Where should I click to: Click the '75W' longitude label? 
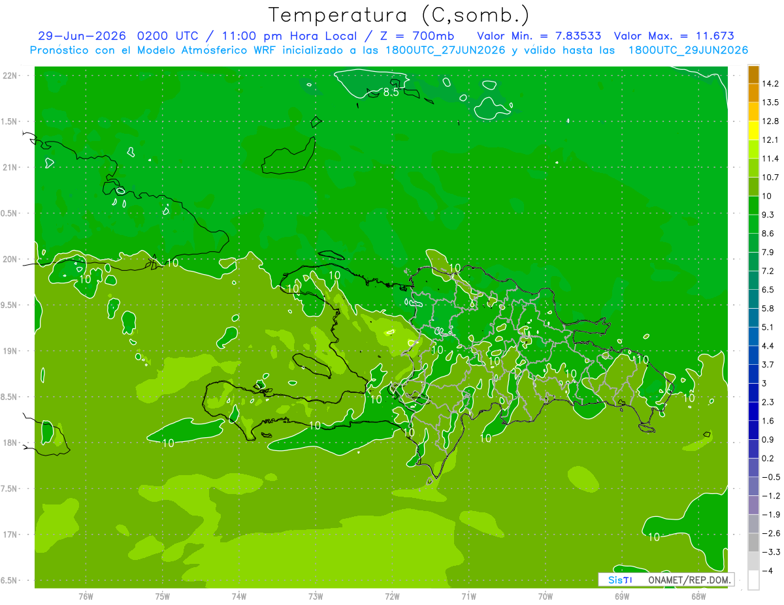[x=163, y=597]
